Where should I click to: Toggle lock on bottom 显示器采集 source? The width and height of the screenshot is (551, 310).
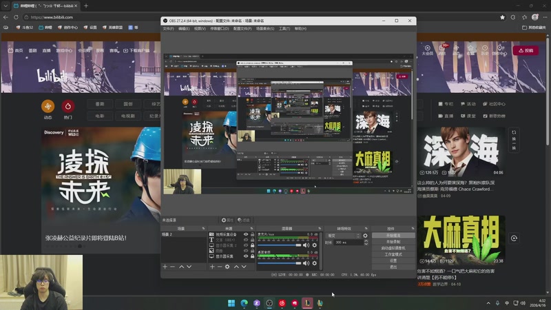(x=252, y=256)
